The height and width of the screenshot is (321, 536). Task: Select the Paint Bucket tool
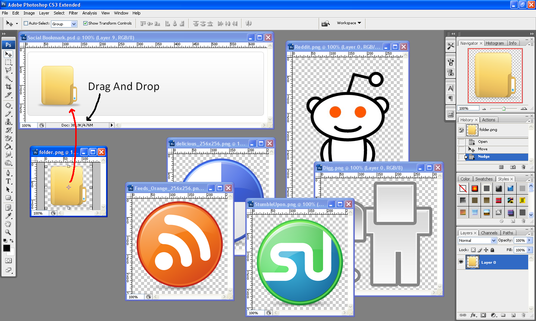click(x=8, y=147)
